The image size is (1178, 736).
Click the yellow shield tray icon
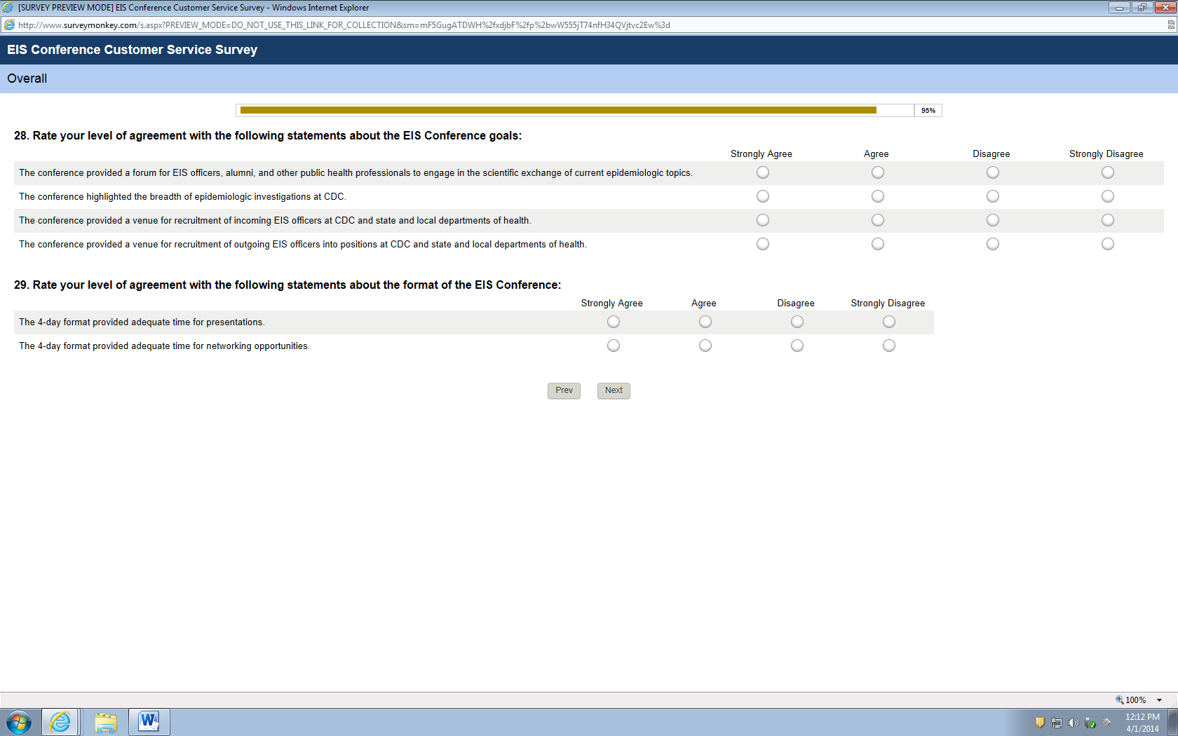click(x=1040, y=723)
